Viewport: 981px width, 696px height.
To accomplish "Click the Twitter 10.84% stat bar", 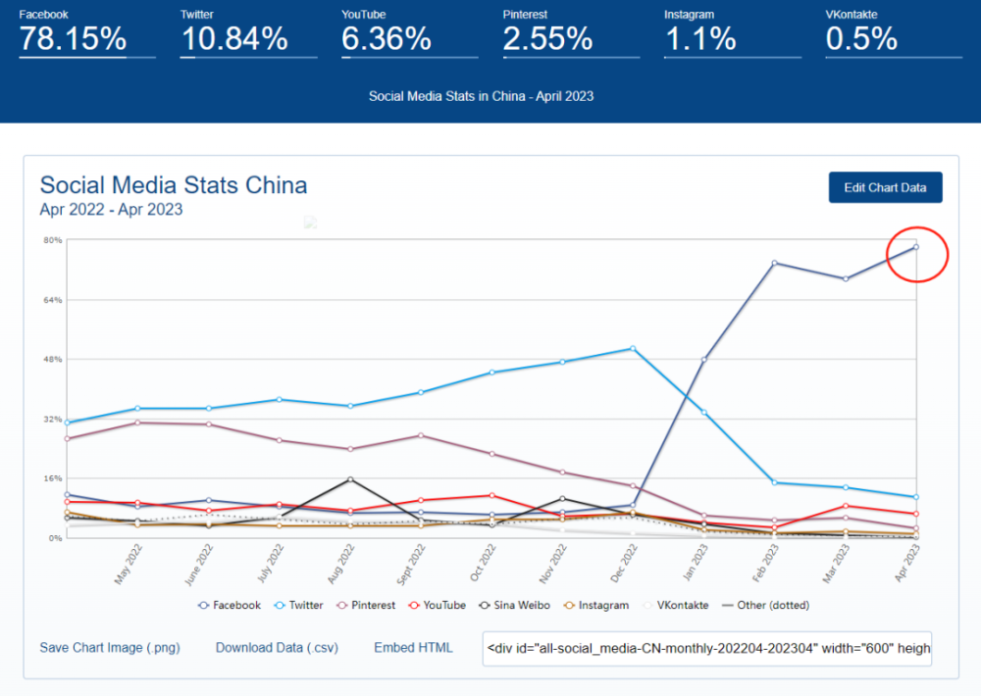I will point(248,58).
